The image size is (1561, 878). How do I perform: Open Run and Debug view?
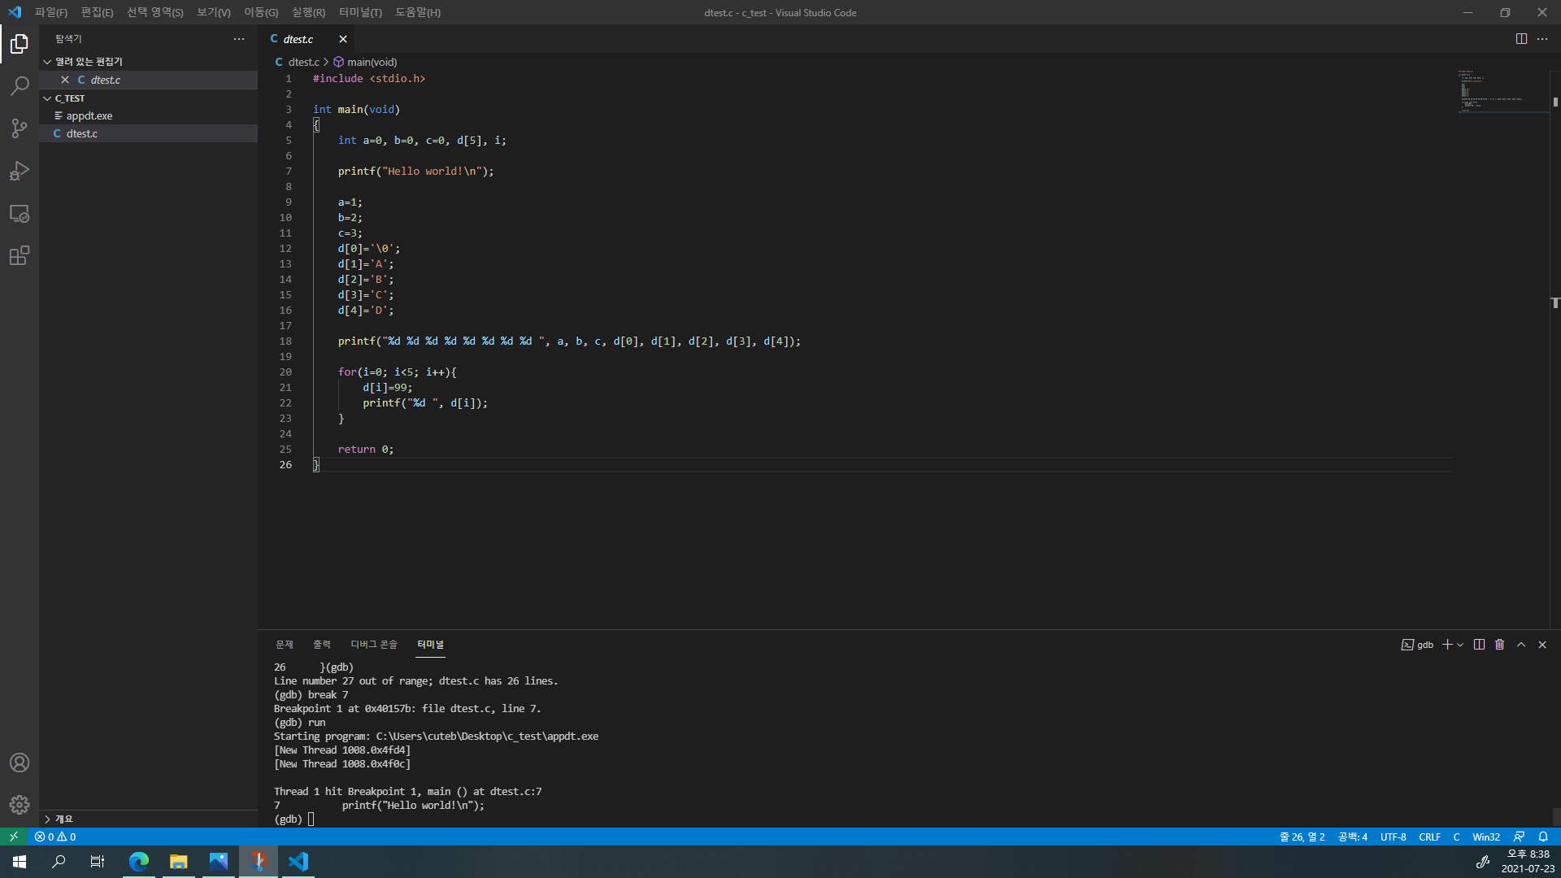click(20, 171)
